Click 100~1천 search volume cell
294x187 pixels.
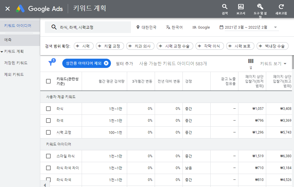pyautogui.click(x=115, y=132)
